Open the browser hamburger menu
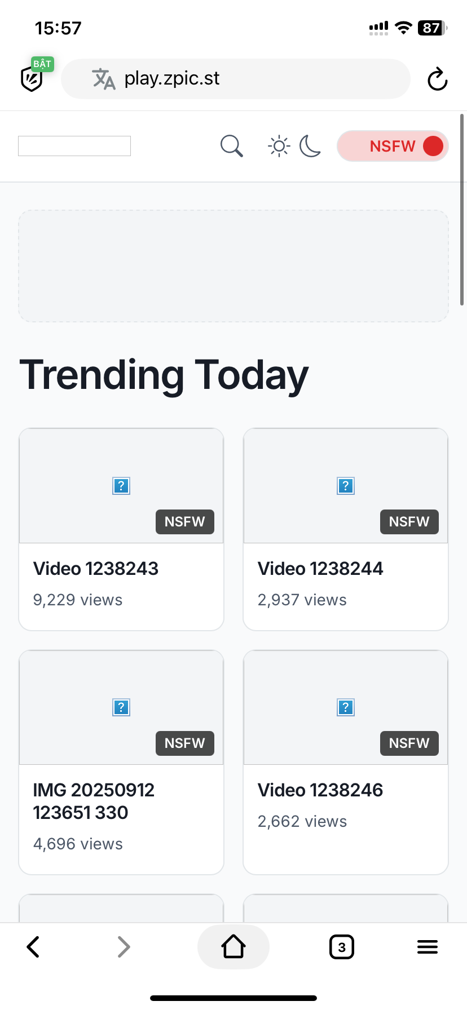467x1010 pixels. coord(428,947)
